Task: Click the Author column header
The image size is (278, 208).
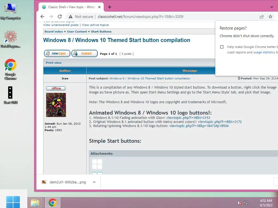Action: (x=65, y=71)
